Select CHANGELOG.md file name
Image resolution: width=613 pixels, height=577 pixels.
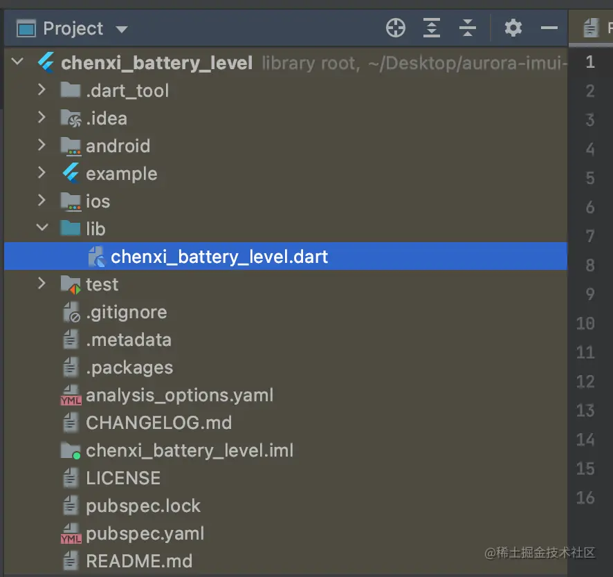pyautogui.click(x=159, y=423)
